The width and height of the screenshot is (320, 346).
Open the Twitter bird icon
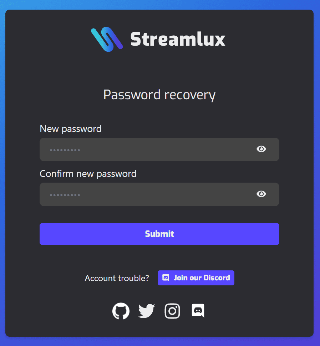(x=147, y=311)
